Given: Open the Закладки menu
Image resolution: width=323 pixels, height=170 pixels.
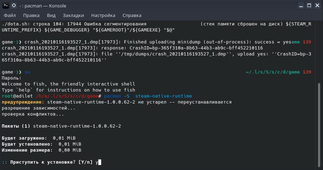Looking at the screenshot, I should [x=73, y=16].
